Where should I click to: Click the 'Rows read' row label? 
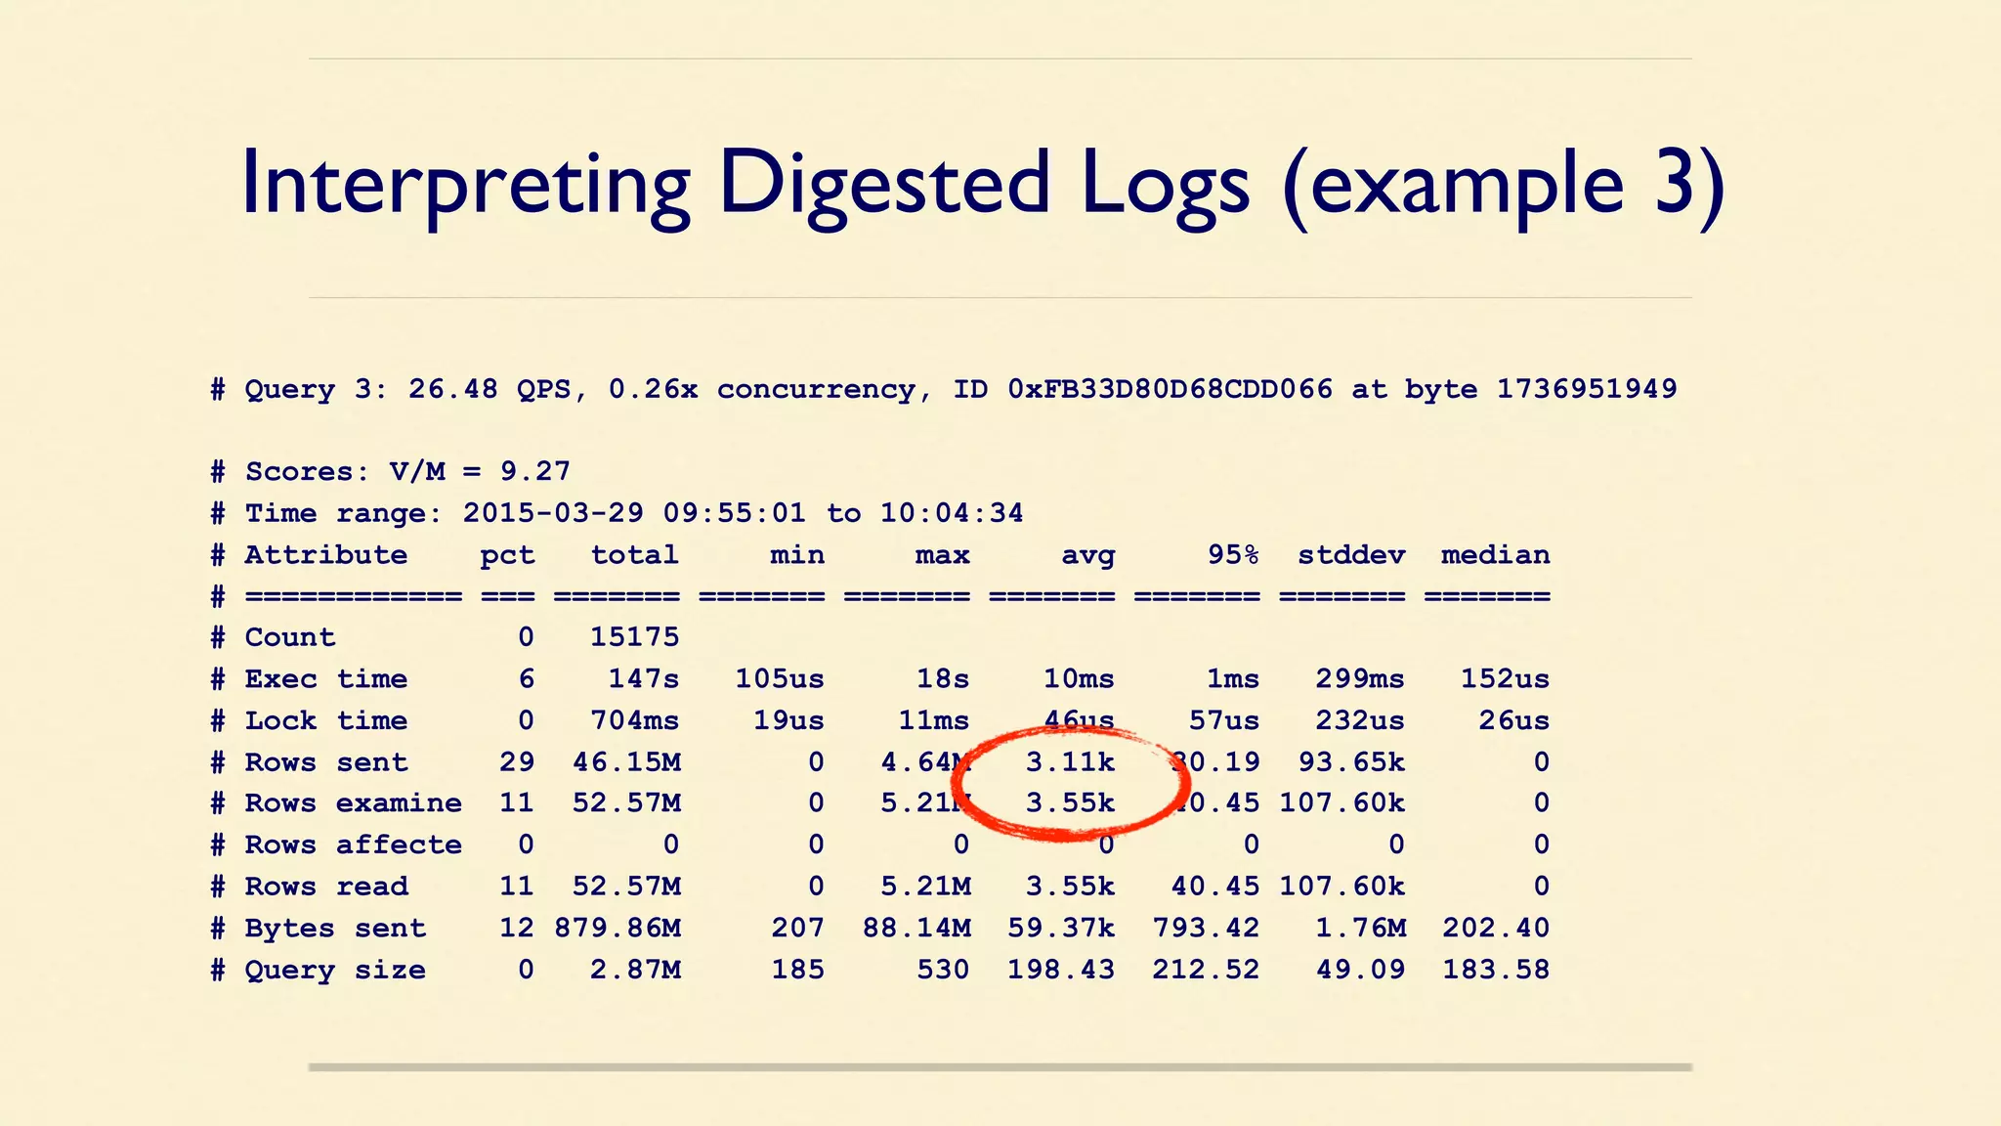(x=325, y=887)
